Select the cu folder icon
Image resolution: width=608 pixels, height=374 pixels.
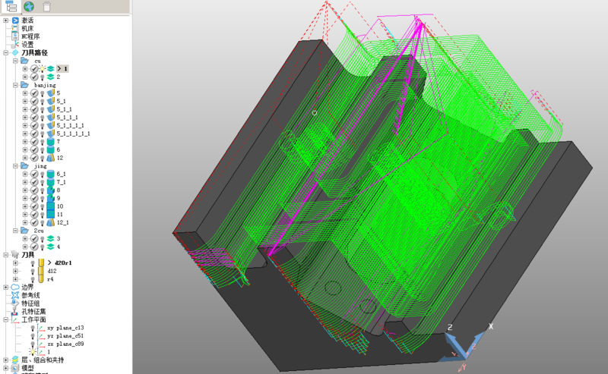tap(24, 61)
